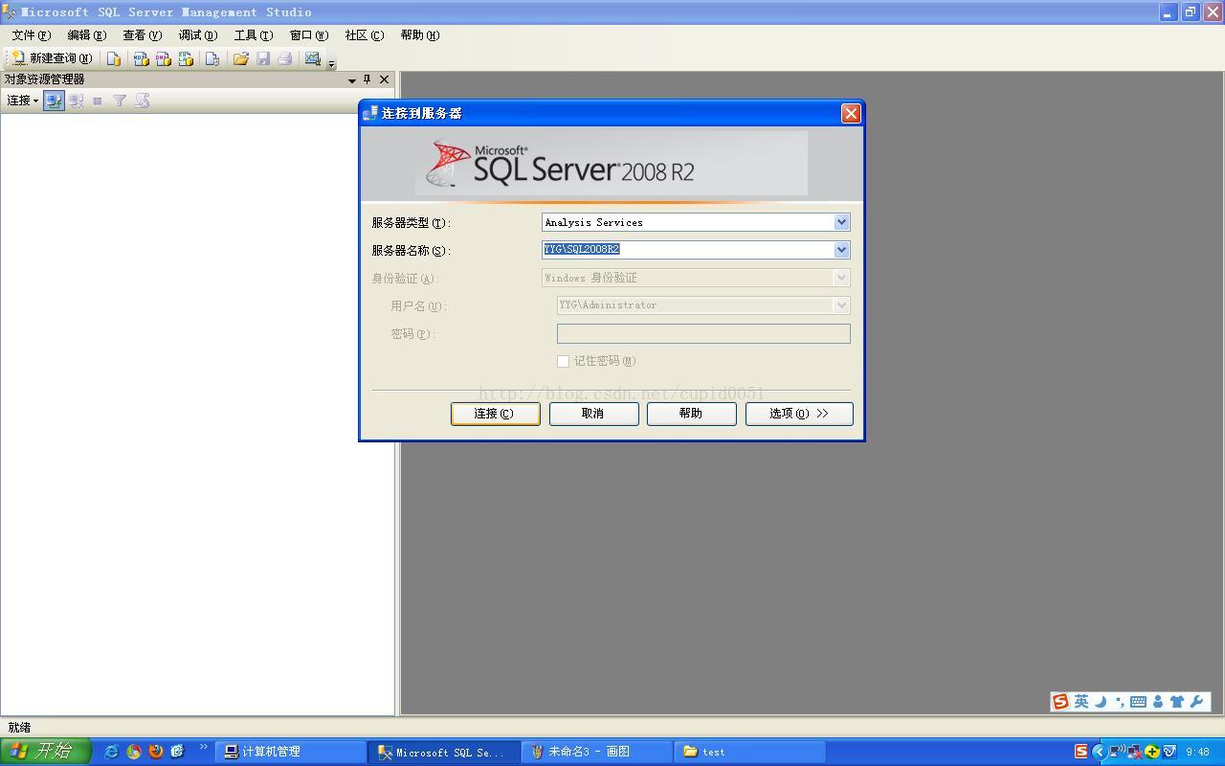This screenshot has width=1225, height=766.
Task: Click the disabled 身份验证 dropdown
Action: click(696, 278)
